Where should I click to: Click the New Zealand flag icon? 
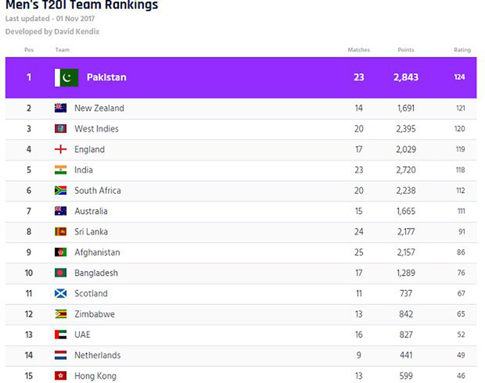coord(60,108)
